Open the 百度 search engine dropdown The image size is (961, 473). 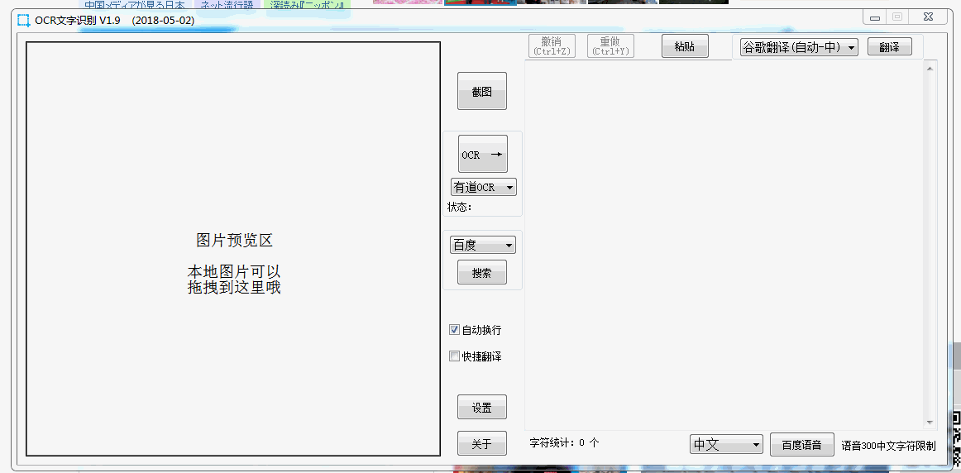click(x=483, y=245)
